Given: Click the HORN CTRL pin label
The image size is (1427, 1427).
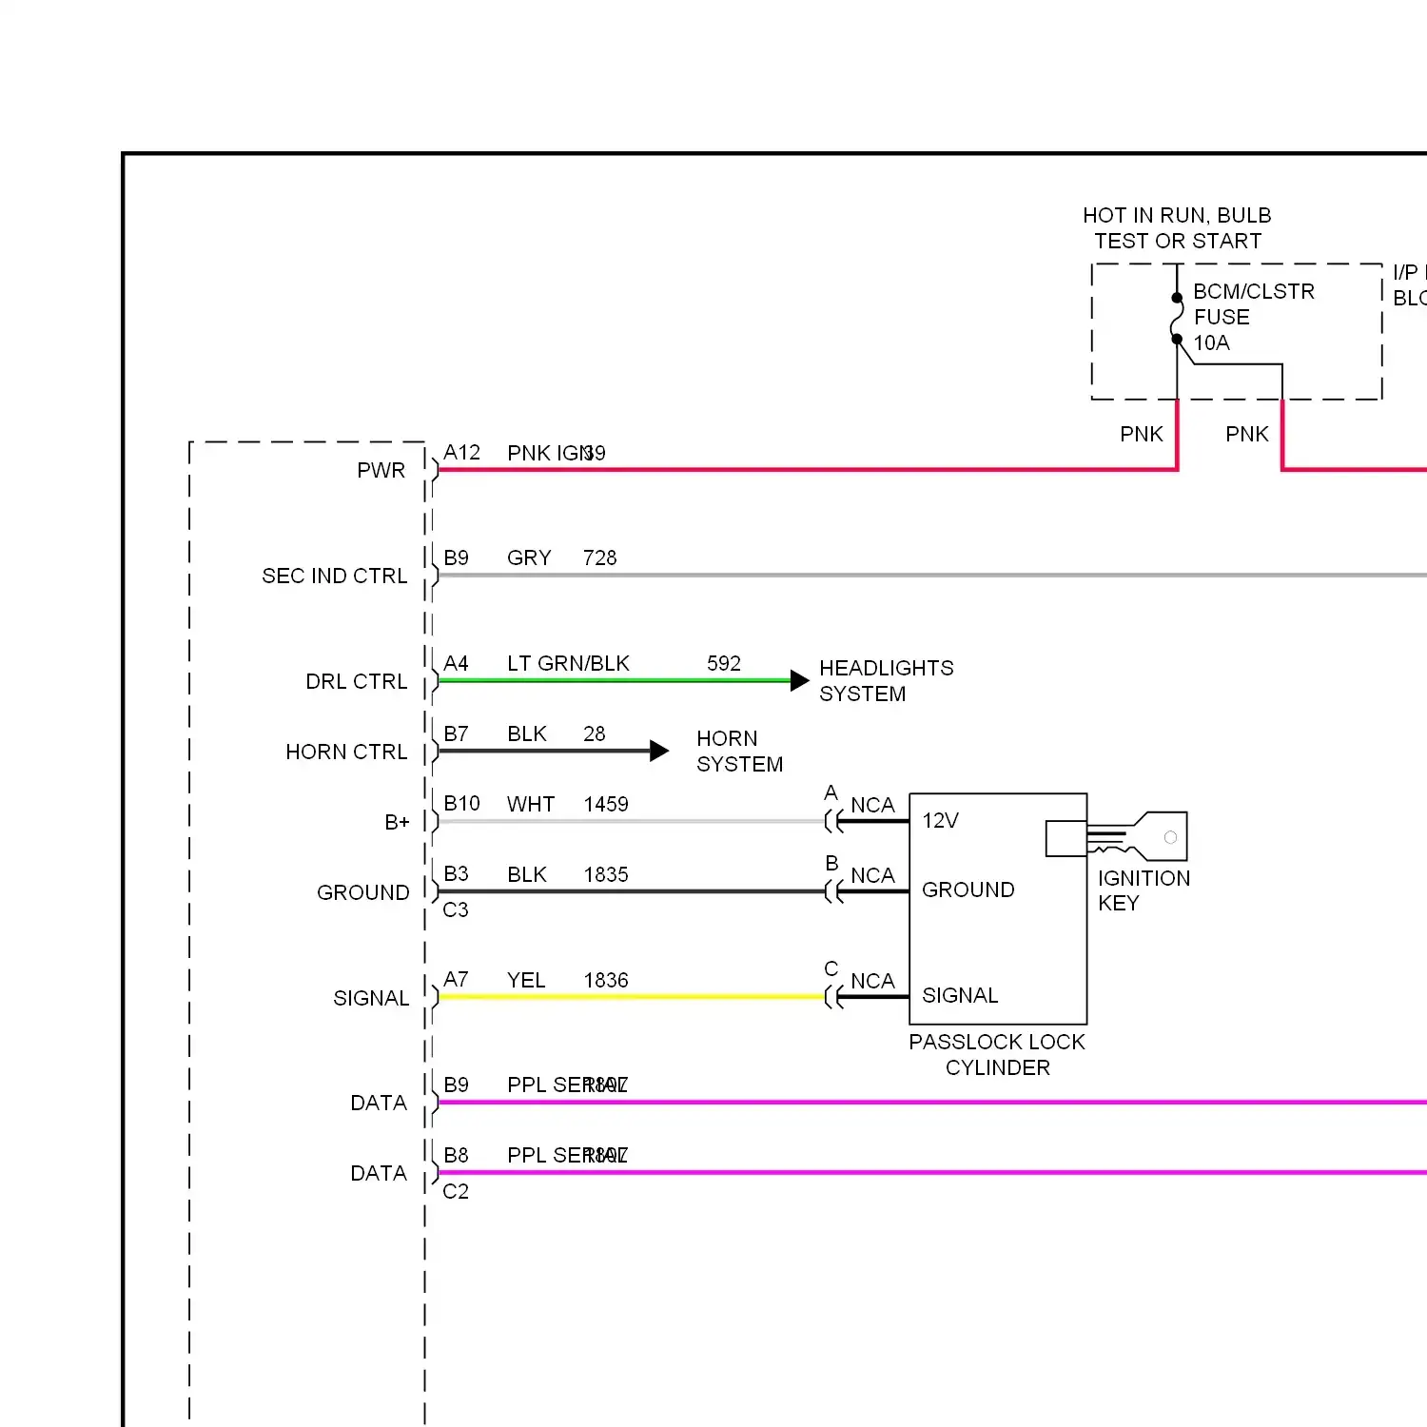Looking at the screenshot, I should [346, 752].
